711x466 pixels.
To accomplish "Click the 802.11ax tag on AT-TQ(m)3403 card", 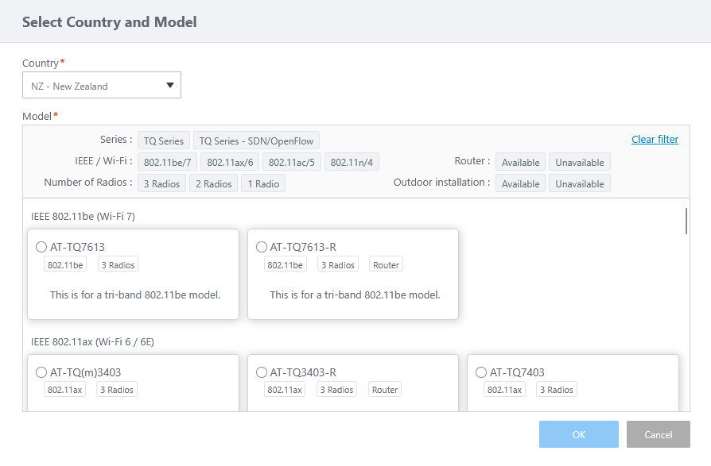I will [x=65, y=390].
